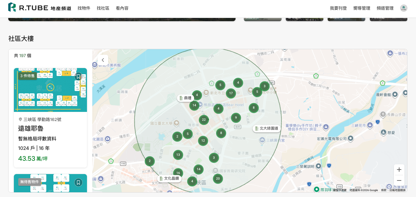The image size is (416, 197).
Task: Click the 共 197 個 count text
Action: pos(22,56)
